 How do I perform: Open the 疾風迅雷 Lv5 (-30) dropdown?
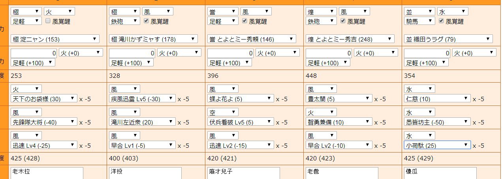[x=142, y=99]
